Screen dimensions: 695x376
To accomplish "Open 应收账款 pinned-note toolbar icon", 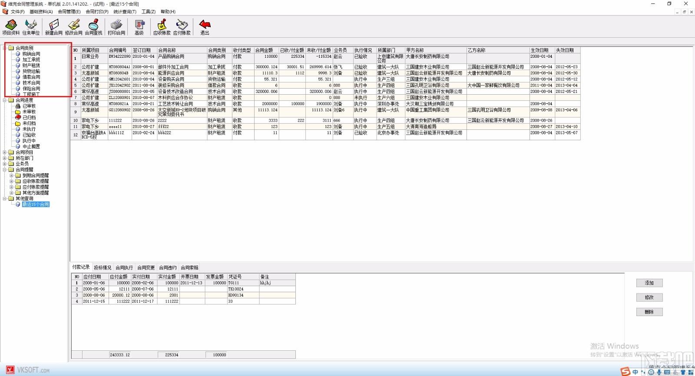I will pyautogui.click(x=162, y=27).
